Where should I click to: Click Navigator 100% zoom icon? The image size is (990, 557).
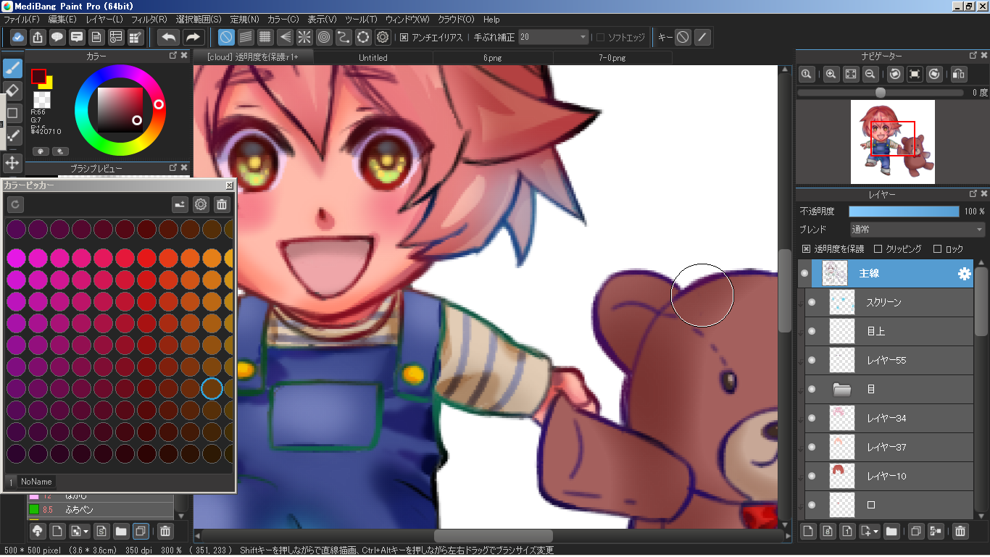(x=806, y=74)
